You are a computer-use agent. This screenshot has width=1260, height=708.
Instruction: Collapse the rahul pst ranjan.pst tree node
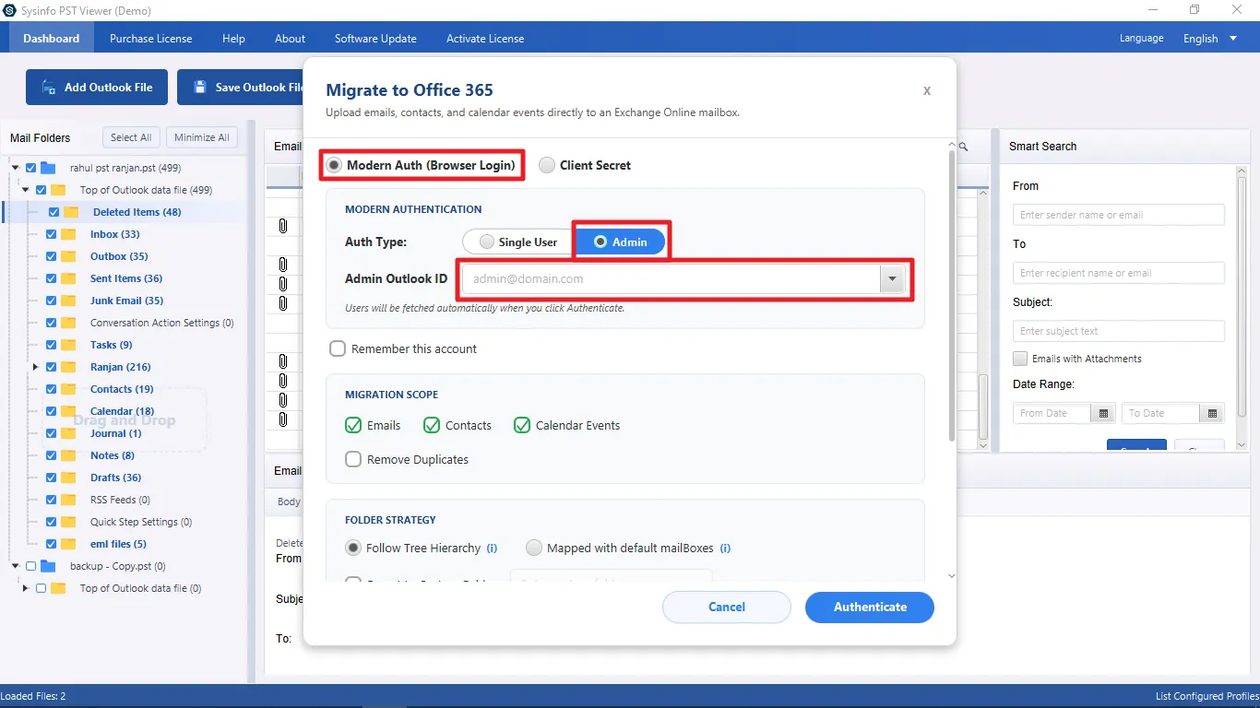pos(16,168)
